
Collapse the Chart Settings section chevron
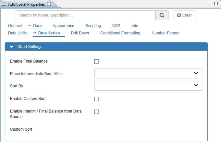pyautogui.click(x=12, y=47)
